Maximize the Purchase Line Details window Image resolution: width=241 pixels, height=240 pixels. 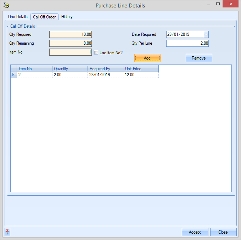pyautogui.click(x=218, y=4)
